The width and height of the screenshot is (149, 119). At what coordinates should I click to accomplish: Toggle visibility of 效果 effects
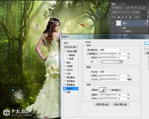(x=120, y=28)
